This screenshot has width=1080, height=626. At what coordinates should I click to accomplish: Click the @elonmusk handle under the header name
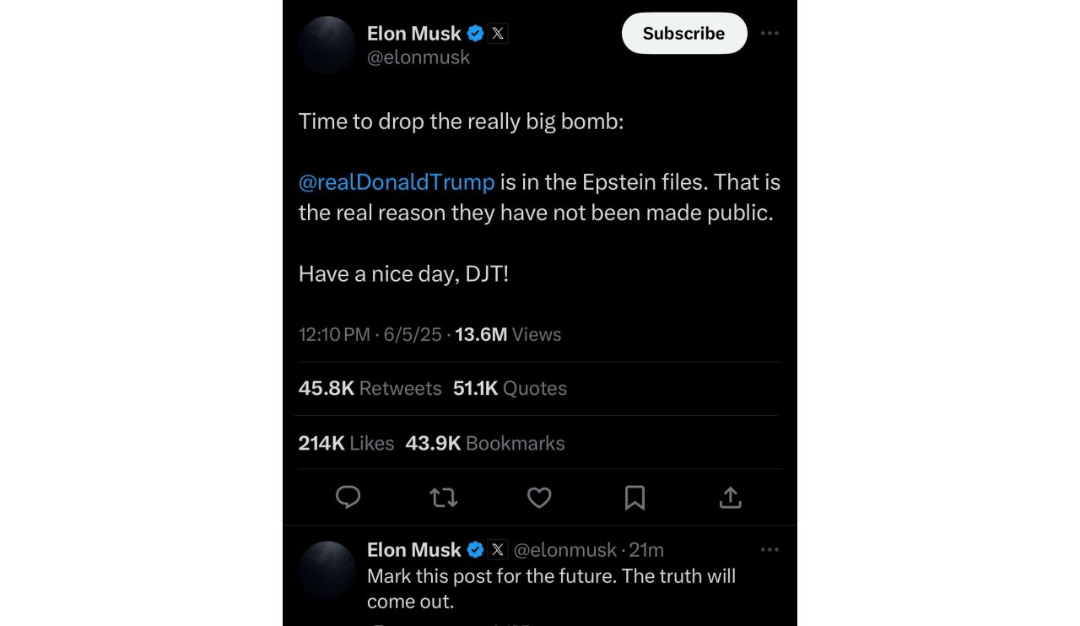pyautogui.click(x=418, y=57)
